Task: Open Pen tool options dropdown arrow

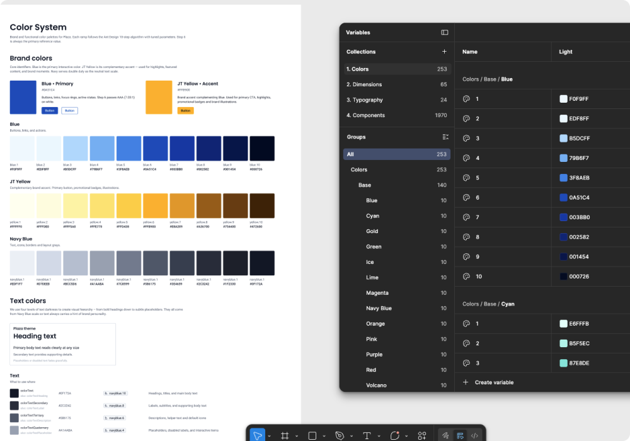Action: pos(352,436)
